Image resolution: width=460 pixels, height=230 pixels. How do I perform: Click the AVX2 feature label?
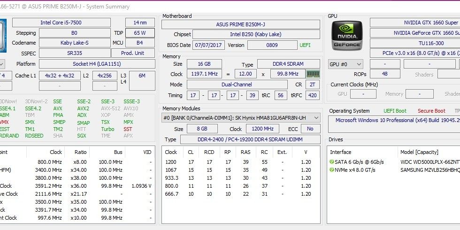click(x=83, y=108)
